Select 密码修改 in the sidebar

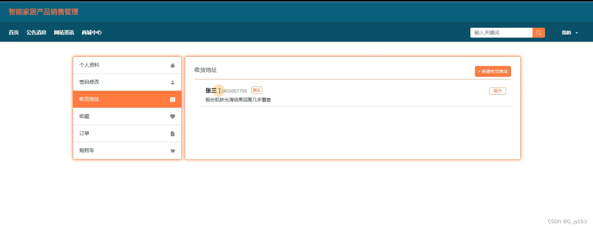127,82
